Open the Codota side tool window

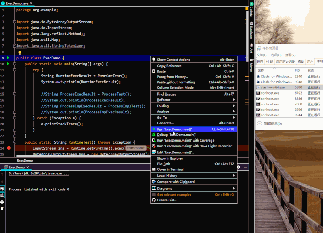point(251,10)
